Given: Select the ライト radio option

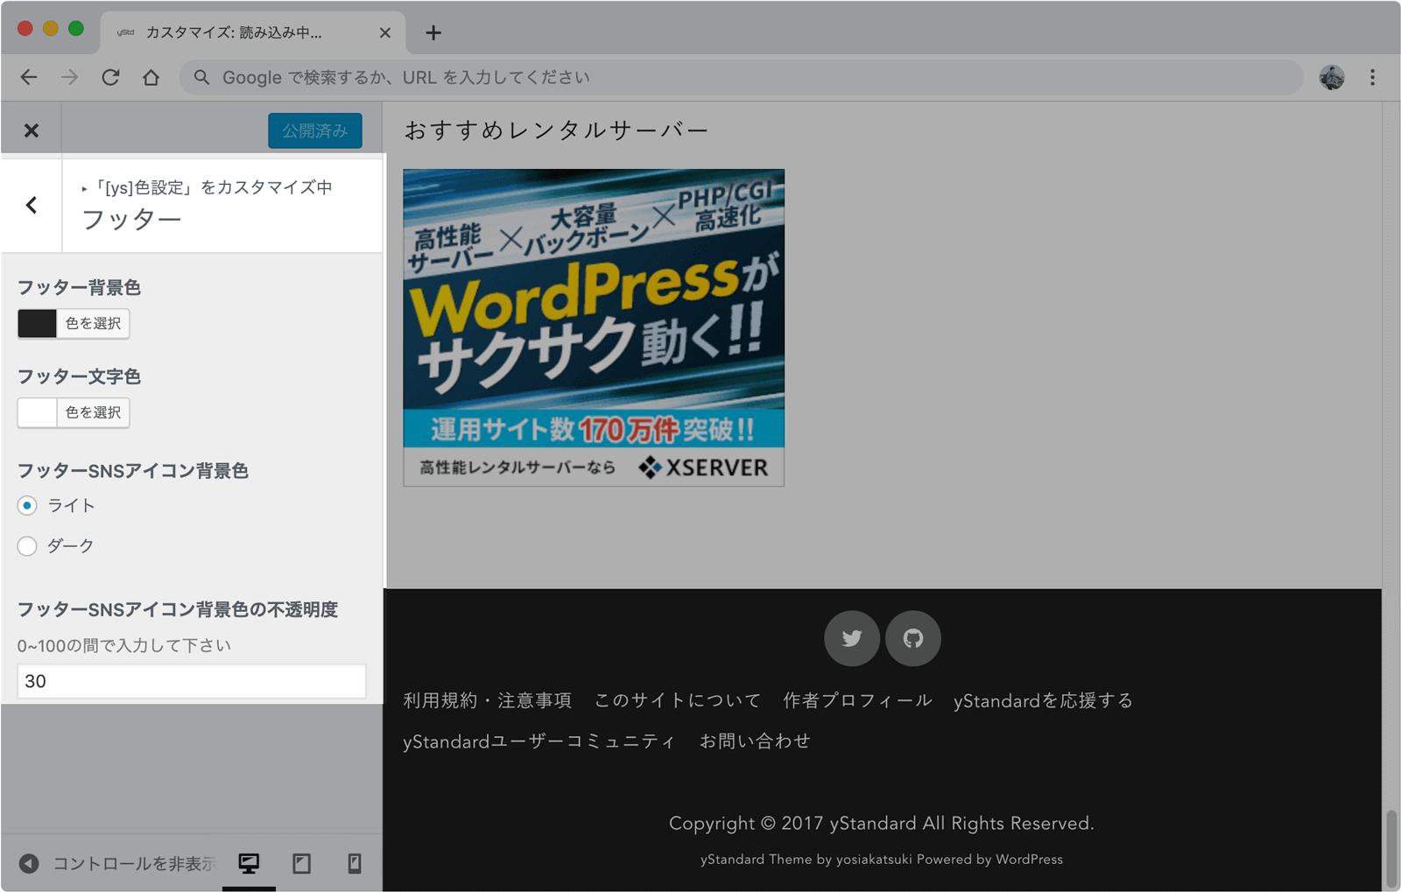Looking at the screenshot, I should click(x=27, y=506).
